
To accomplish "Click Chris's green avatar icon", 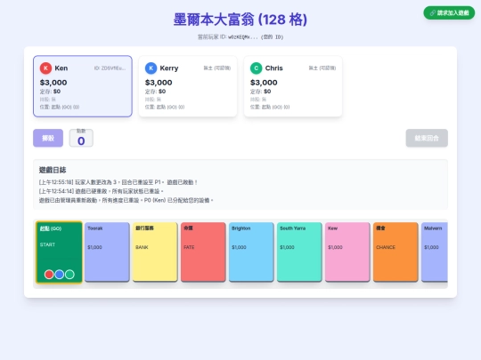I will click(x=257, y=68).
